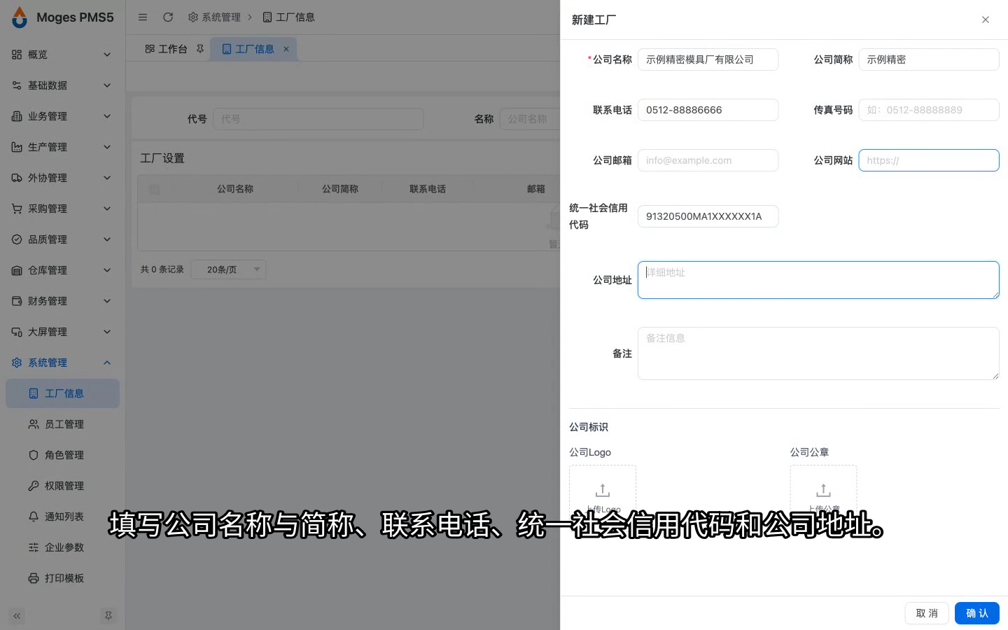Collapse the sidebar with double-chevron icon
This screenshot has width=1008, height=630.
click(17, 616)
